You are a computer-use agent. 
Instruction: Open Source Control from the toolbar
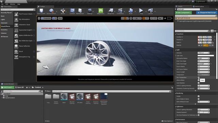click(x=51, y=11)
